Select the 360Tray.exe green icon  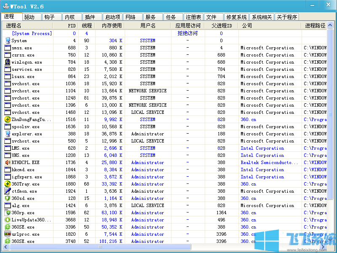click(7, 184)
